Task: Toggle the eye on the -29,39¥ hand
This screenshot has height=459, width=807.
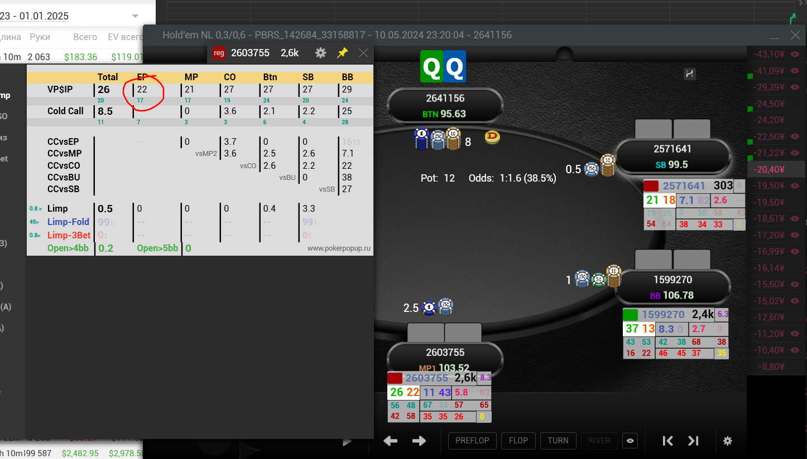Action: (795, 87)
